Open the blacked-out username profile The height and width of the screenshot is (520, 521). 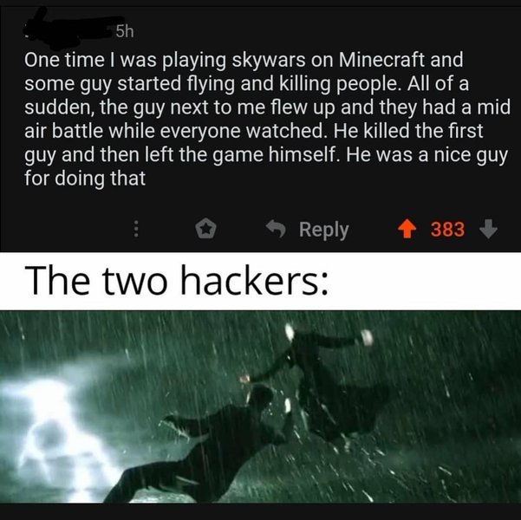[68, 29]
